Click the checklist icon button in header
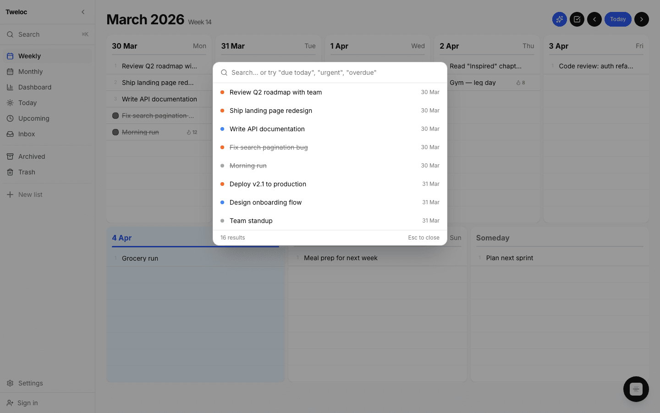Screen dimensions: 660x413 [x=577, y=19]
